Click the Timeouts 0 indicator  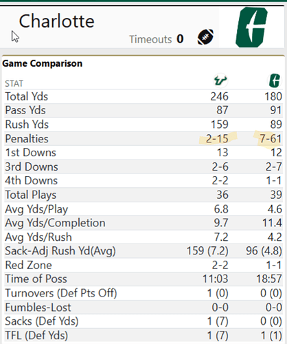tap(157, 39)
